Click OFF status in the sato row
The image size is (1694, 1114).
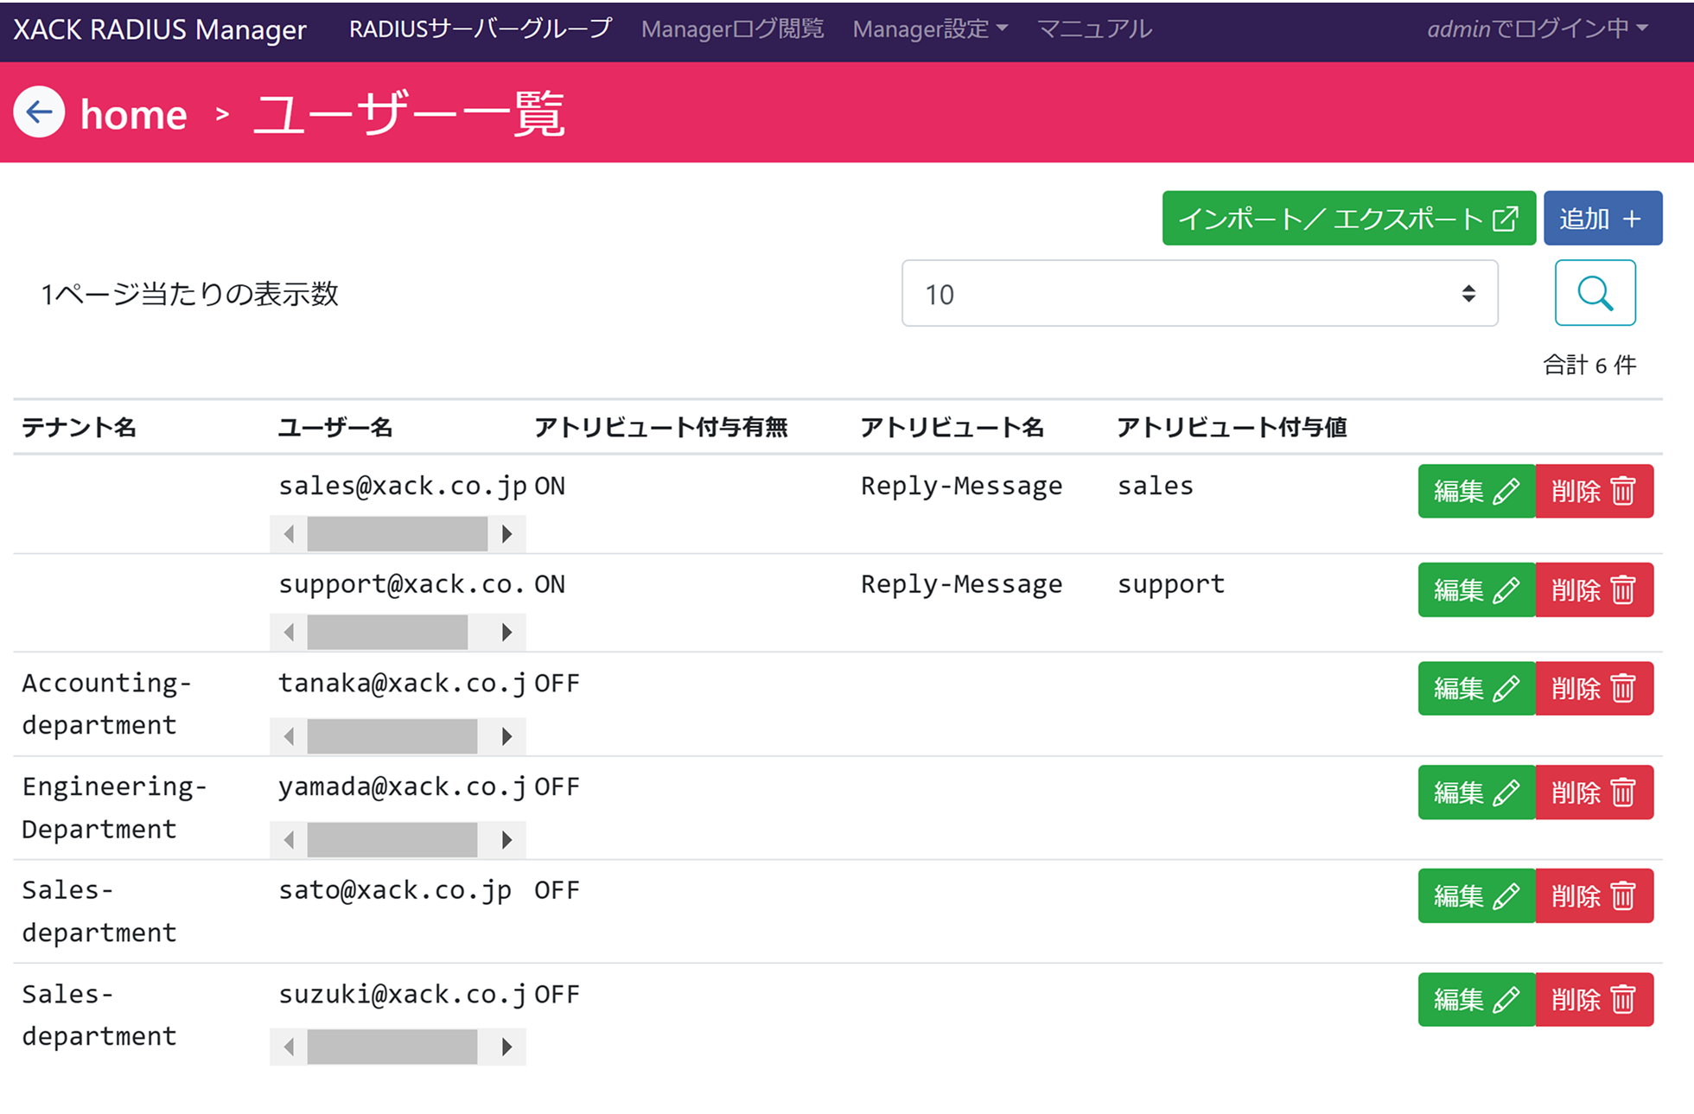557,890
